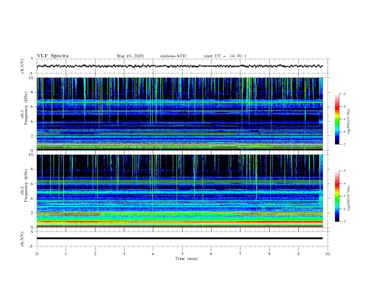Select the date text 'Mar.10, 2020'
The height and width of the screenshot is (285, 369).
[130, 56]
